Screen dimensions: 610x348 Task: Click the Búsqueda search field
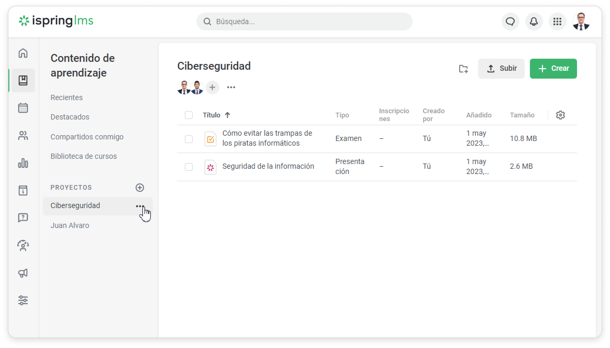pos(304,21)
